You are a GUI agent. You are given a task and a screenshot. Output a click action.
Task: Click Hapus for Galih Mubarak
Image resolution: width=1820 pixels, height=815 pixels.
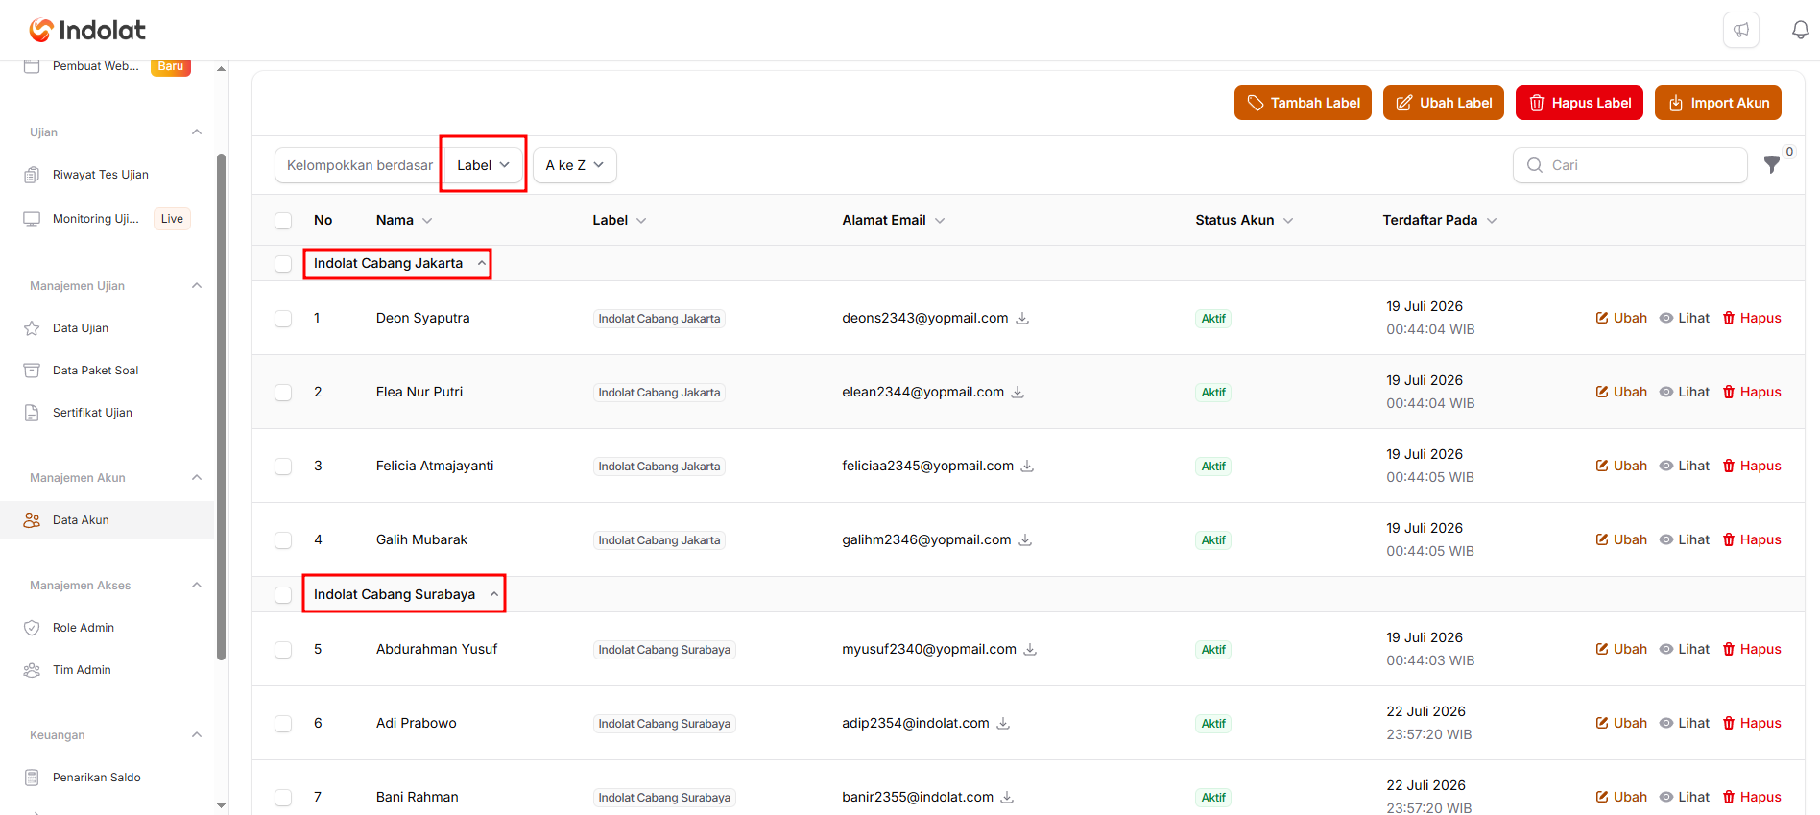coord(1752,539)
